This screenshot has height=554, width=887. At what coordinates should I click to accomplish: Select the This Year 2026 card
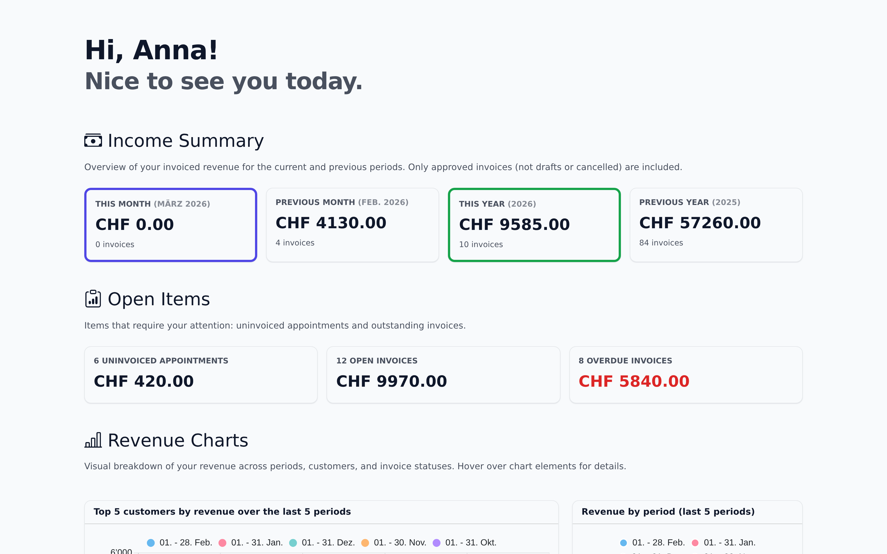(x=534, y=225)
